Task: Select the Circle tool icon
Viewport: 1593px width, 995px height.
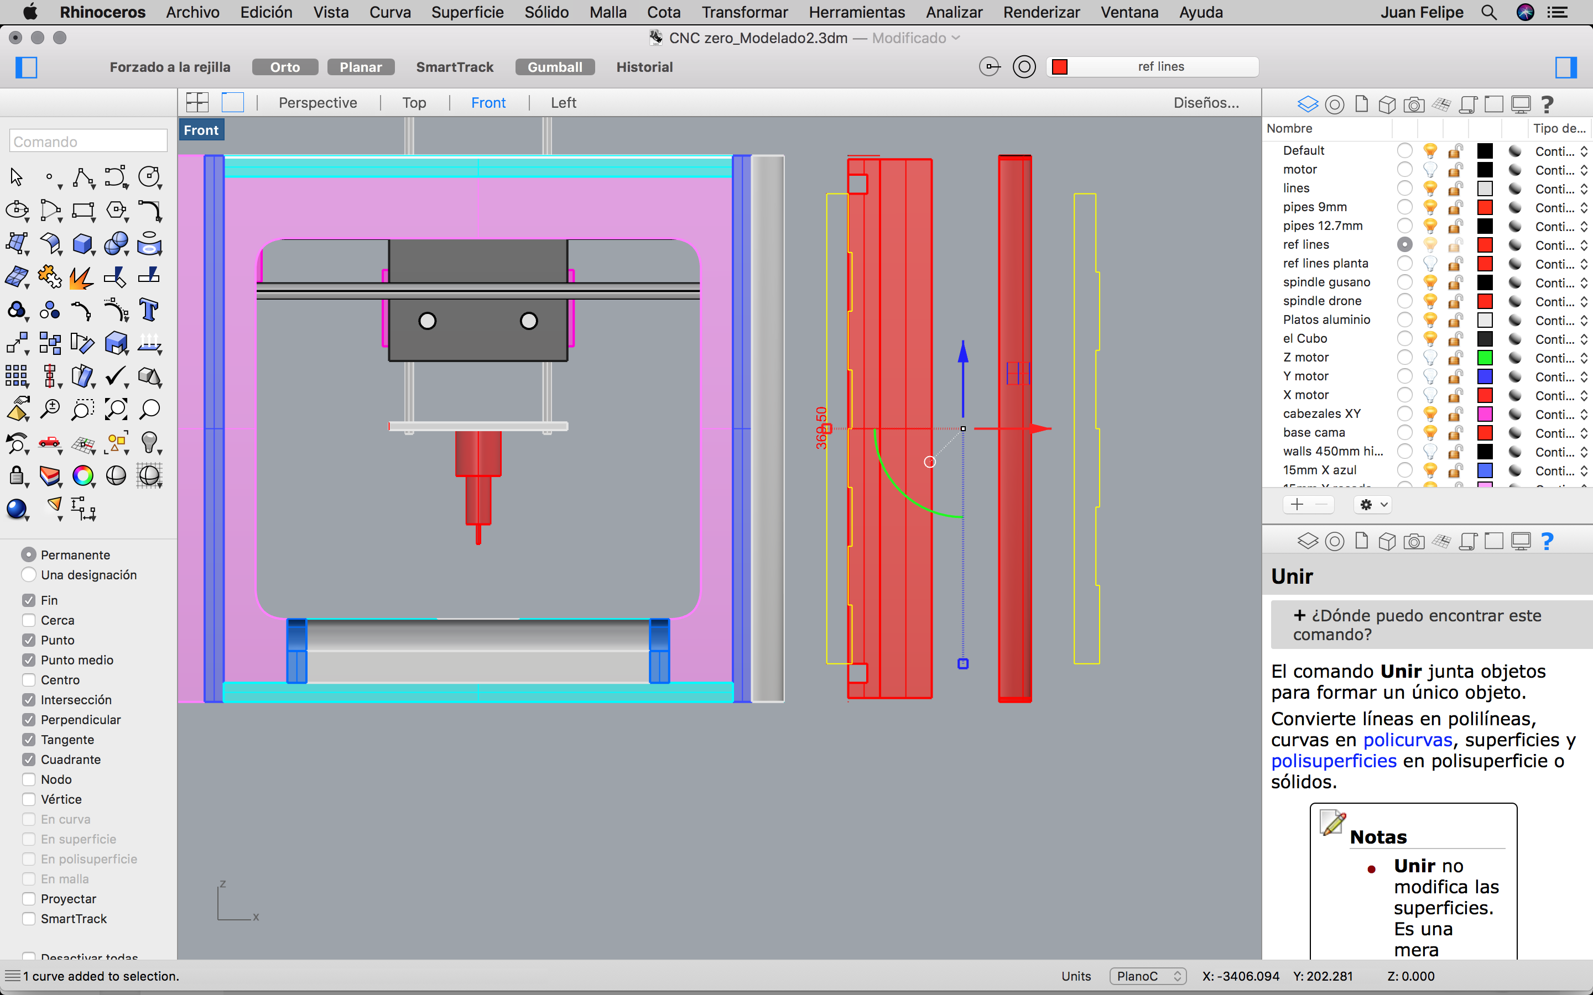Action: click(149, 176)
